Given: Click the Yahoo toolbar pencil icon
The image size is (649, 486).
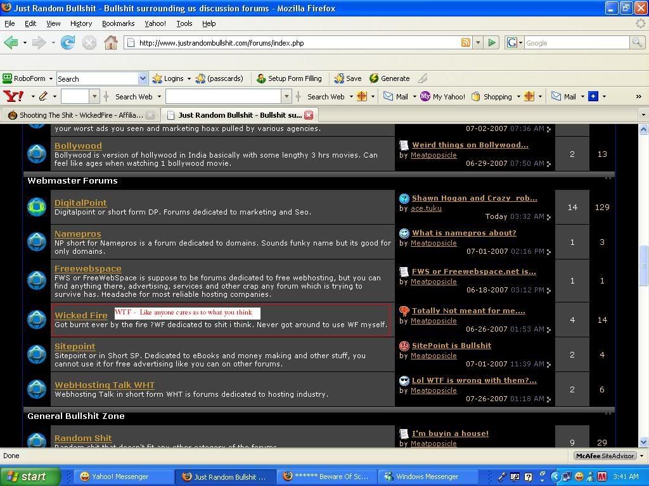Looking at the screenshot, I should click(x=44, y=97).
